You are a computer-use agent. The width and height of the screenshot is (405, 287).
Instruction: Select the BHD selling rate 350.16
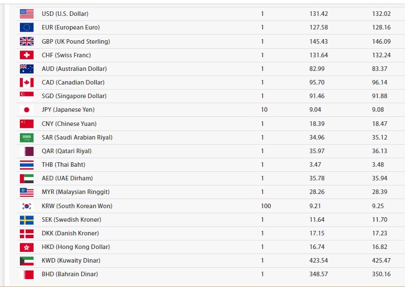pyautogui.click(x=381, y=274)
